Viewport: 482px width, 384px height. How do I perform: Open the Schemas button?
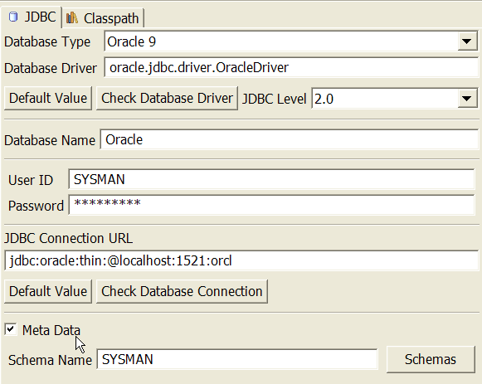431,359
